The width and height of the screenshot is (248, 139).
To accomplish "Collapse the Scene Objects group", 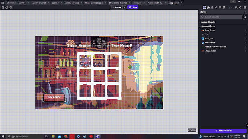I will 200,26.
